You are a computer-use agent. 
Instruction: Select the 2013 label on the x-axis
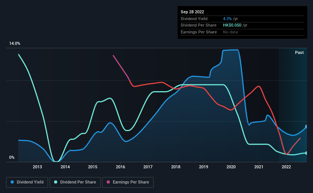37,167
